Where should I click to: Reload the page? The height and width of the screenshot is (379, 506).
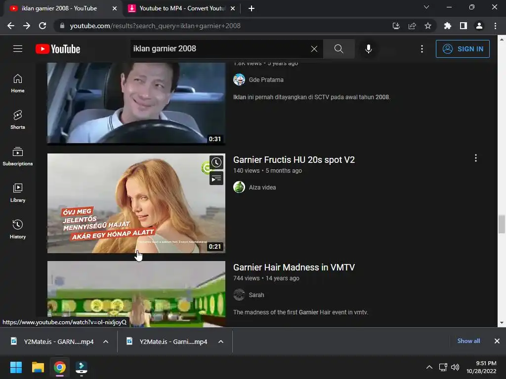click(x=42, y=26)
